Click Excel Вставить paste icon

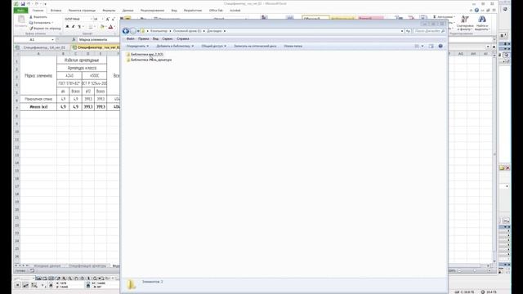coord(21,21)
